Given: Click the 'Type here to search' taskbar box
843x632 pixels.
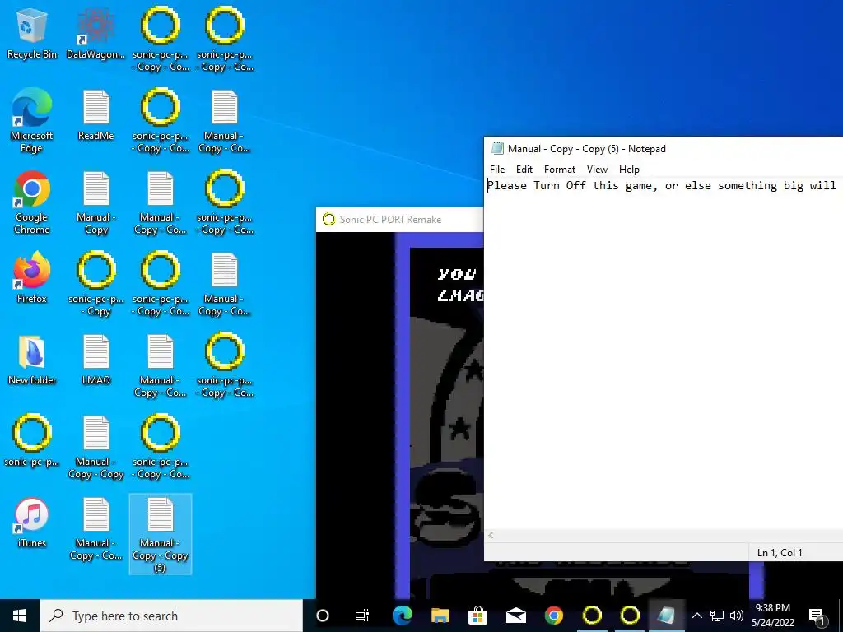Looking at the screenshot, I should point(171,616).
